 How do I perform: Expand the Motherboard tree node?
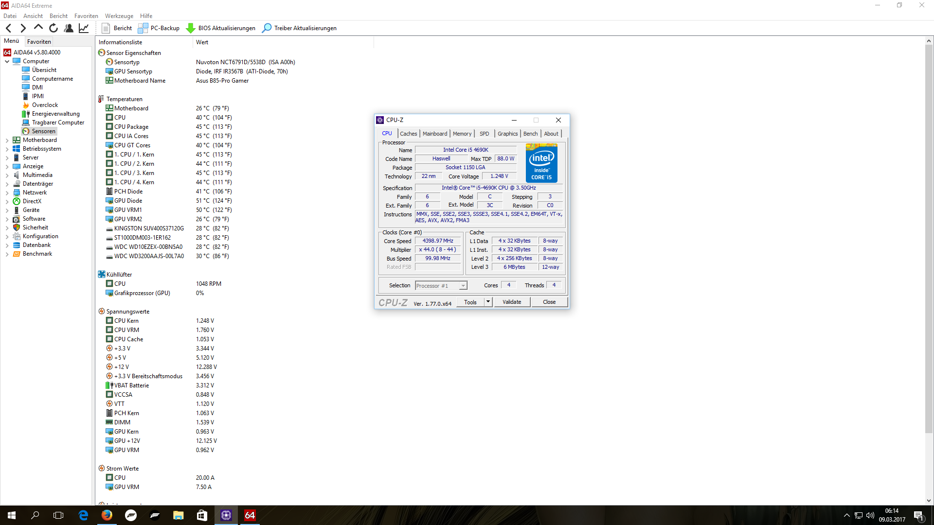tap(7, 140)
